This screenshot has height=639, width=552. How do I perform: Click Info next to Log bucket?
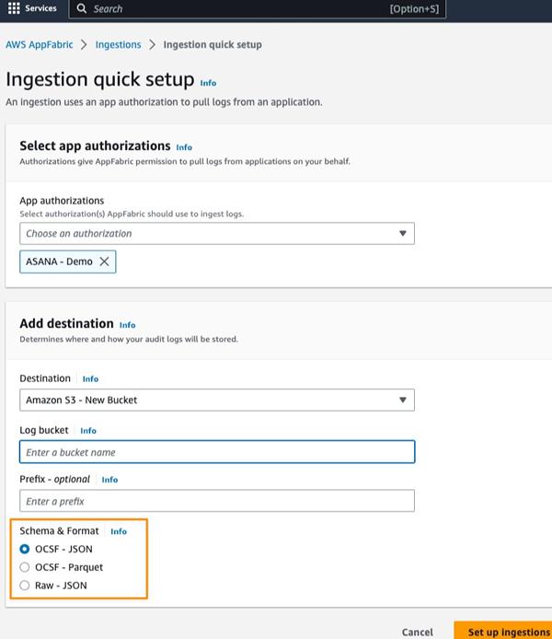88,431
